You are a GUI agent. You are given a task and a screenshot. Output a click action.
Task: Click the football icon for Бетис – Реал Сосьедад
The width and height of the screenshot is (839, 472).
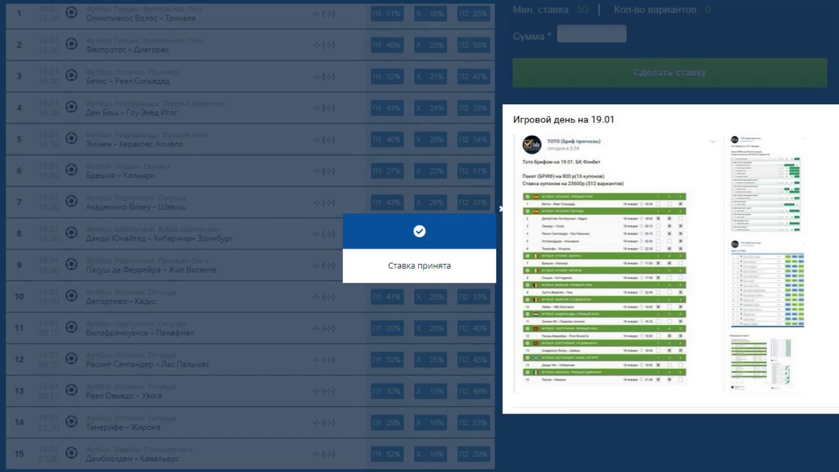tap(71, 76)
